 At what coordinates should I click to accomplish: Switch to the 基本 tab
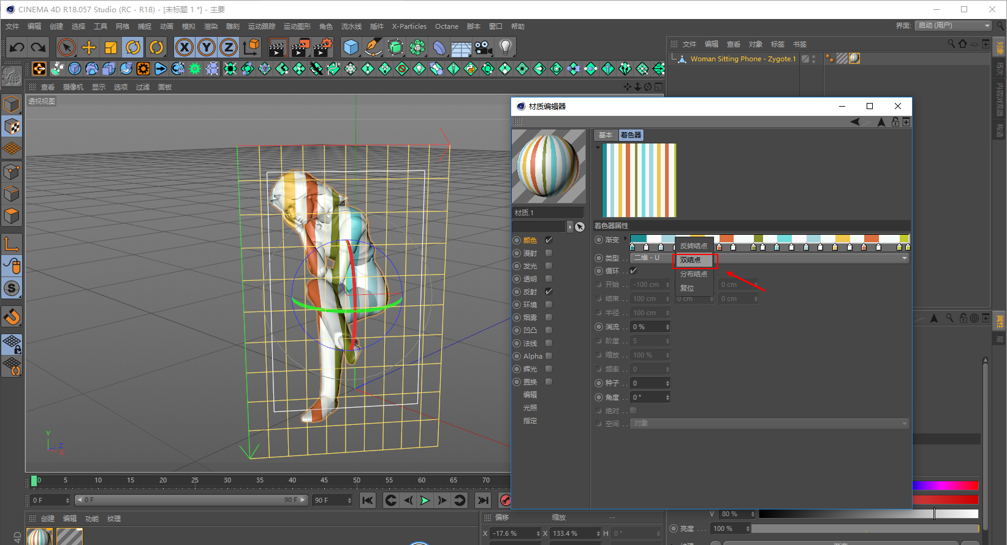point(606,135)
